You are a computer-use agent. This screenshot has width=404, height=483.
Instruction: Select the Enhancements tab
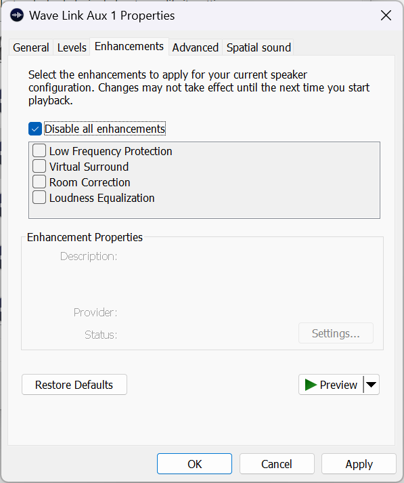coord(129,47)
